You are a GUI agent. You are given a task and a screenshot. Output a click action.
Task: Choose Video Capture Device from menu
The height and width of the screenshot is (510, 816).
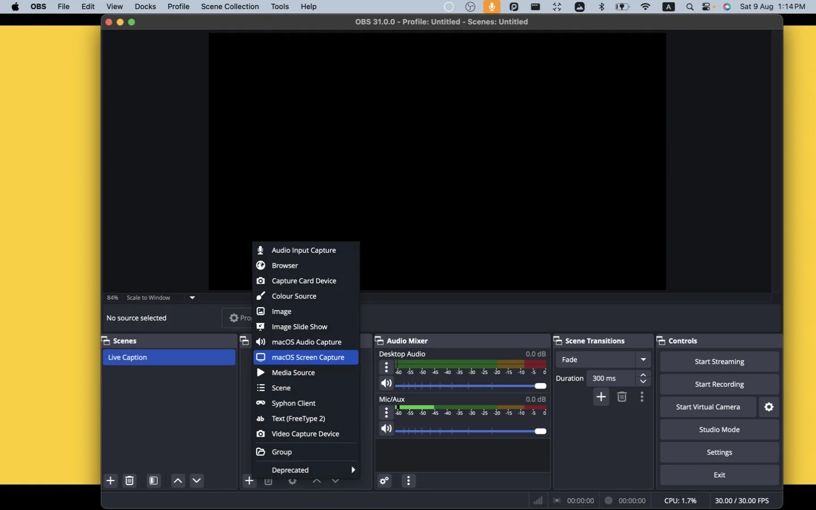point(306,434)
